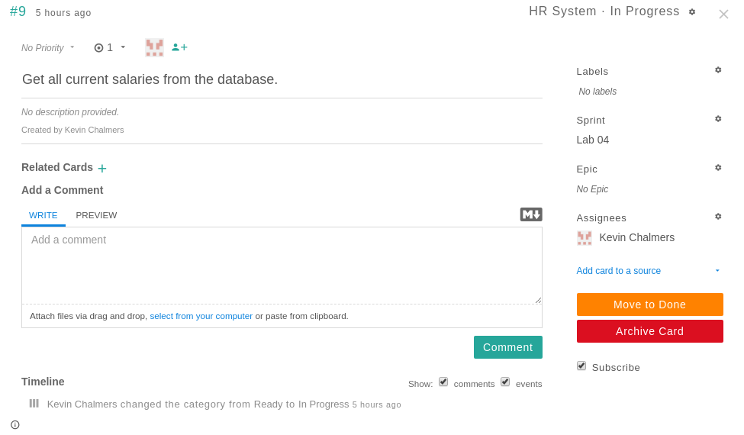Click the info icon at bottom left
Viewport: 744px width, 435px height.
(15, 424)
